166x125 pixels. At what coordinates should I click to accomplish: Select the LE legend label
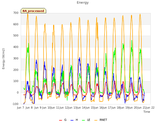[x=89, y=120]
